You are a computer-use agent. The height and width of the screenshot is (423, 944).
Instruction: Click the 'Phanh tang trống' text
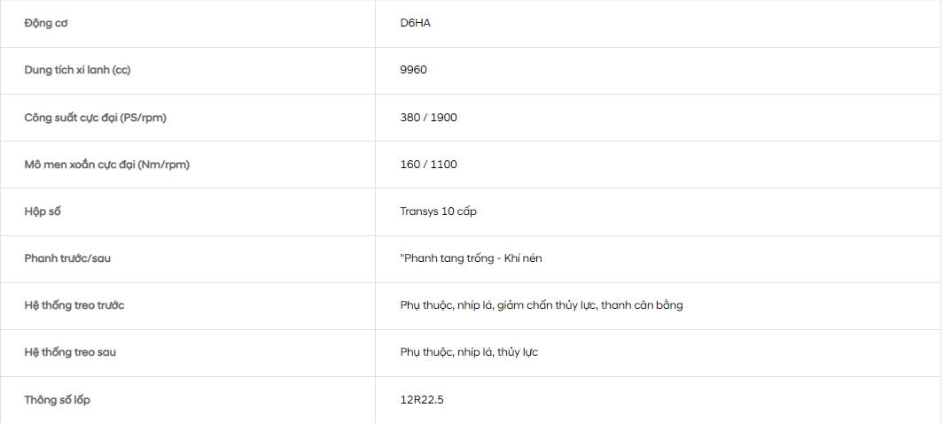449,258
